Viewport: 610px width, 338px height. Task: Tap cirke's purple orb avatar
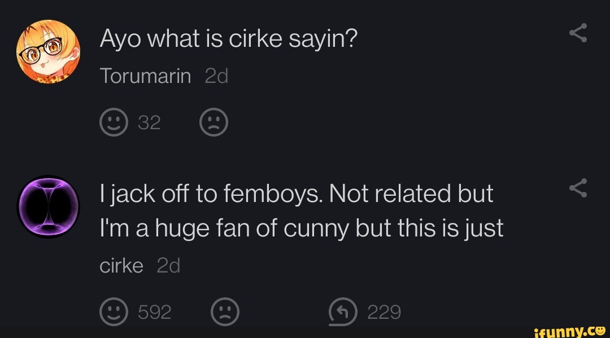click(48, 206)
